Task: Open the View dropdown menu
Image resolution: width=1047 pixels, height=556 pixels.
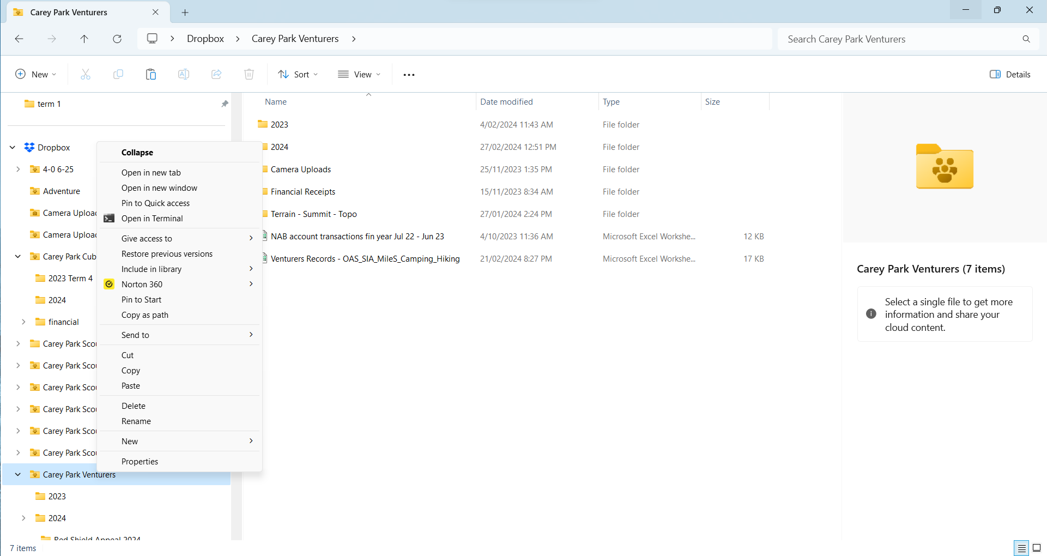Action: pos(359,74)
